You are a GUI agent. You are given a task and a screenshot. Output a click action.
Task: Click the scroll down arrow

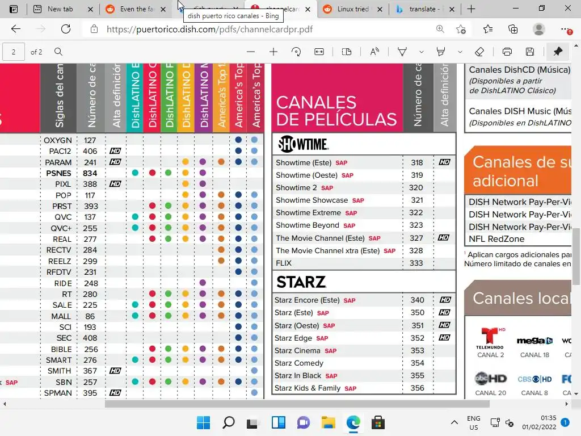tap(576, 393)
